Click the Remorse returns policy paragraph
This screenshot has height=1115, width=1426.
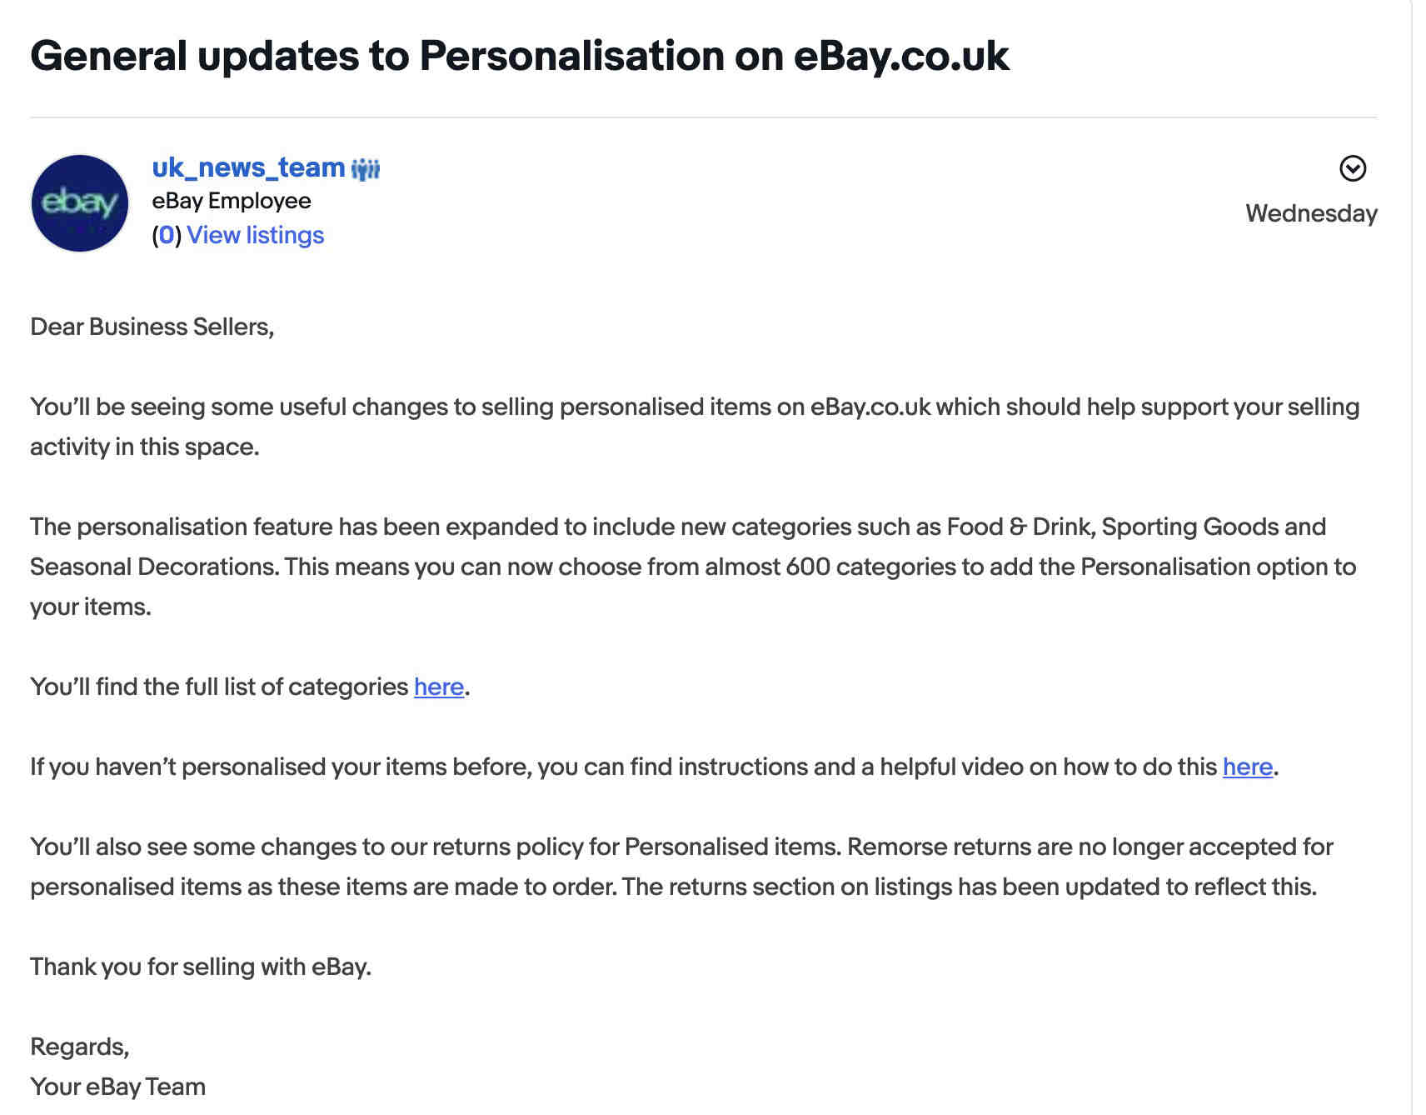(682, 867)
